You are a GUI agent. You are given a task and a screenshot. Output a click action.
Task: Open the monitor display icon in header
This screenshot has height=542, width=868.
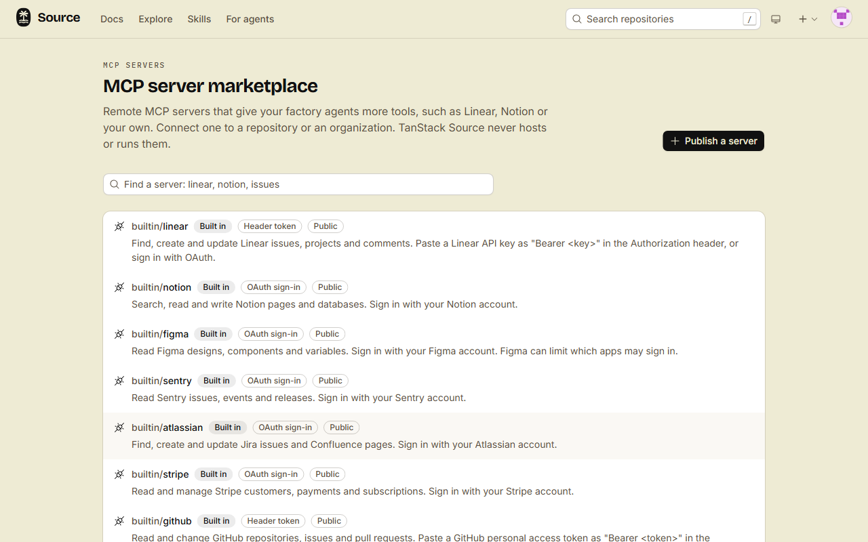pyautogui.click(x=776, y=19)
